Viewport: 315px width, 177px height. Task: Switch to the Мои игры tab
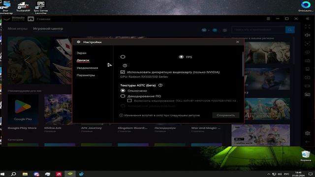click(x=18, y=29)
